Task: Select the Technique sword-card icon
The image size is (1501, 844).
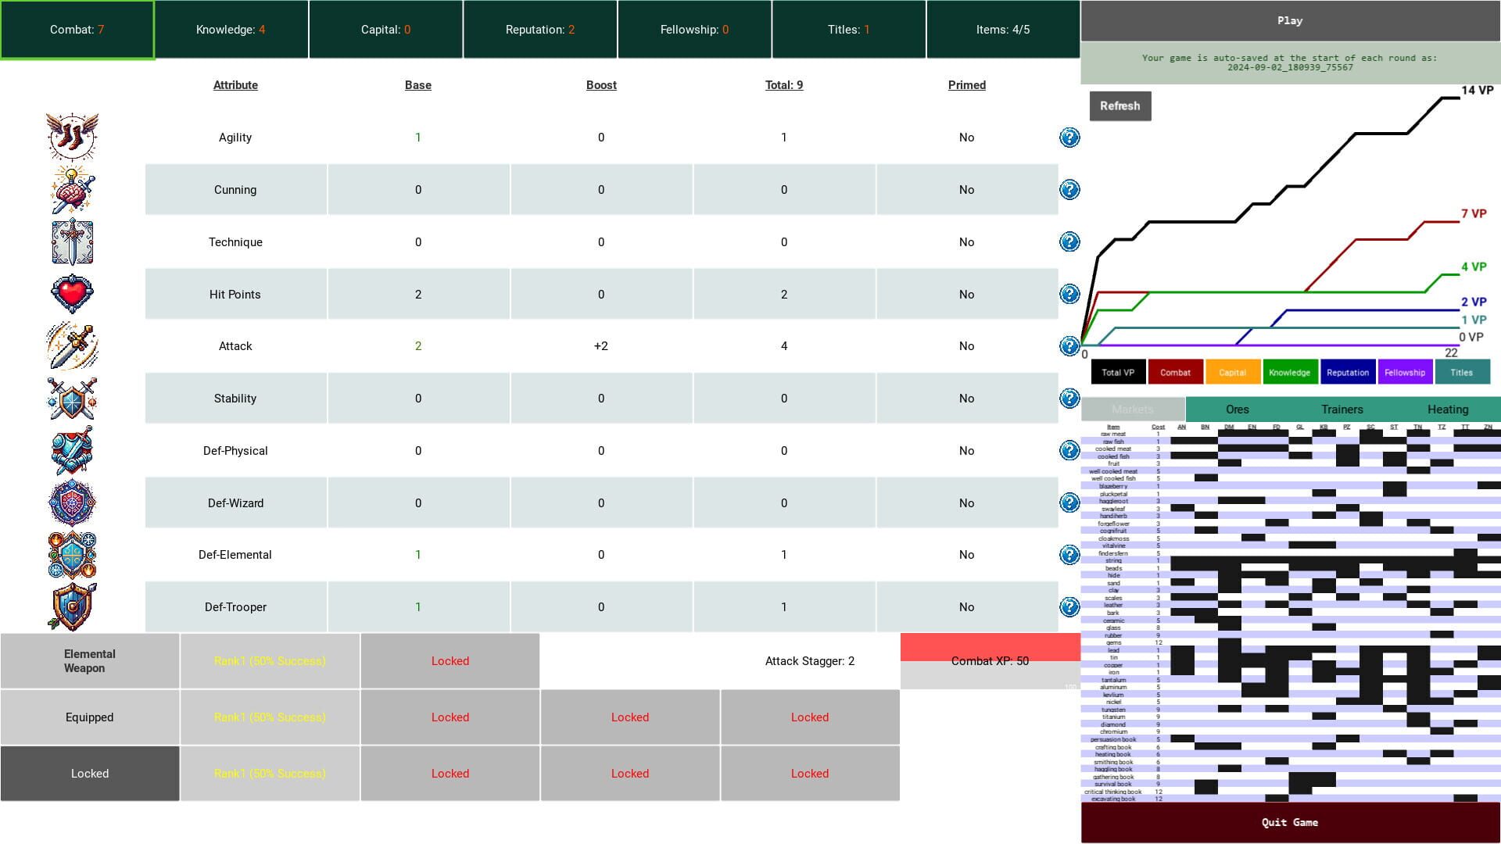Action: (x=72, y=241)
